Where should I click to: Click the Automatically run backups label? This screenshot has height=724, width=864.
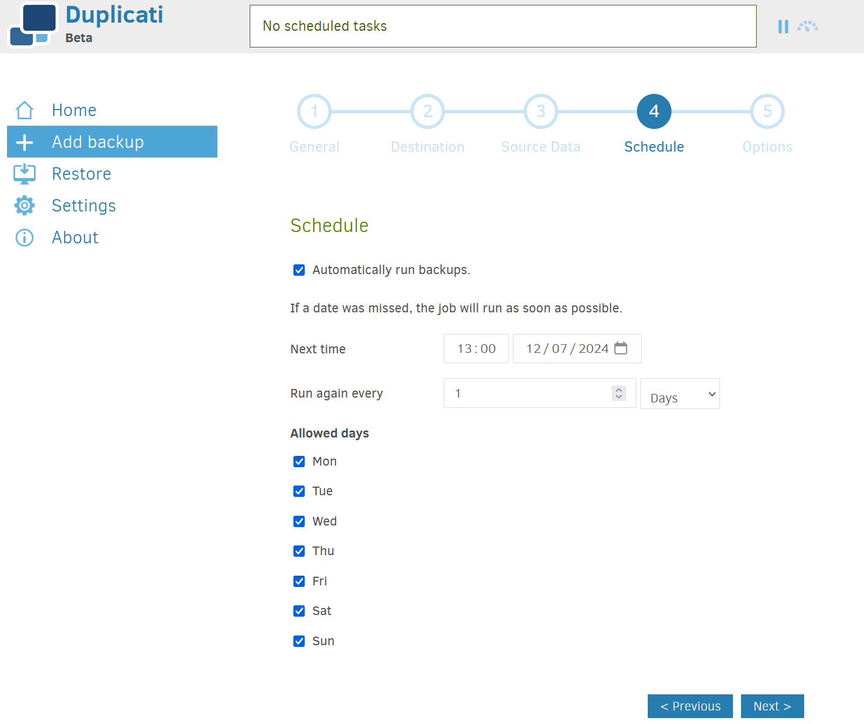[x=392, y=270]
